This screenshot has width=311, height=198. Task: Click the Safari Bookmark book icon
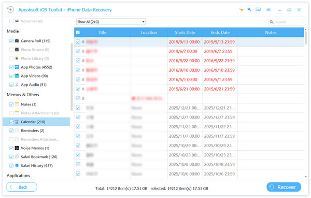(17, 156)
